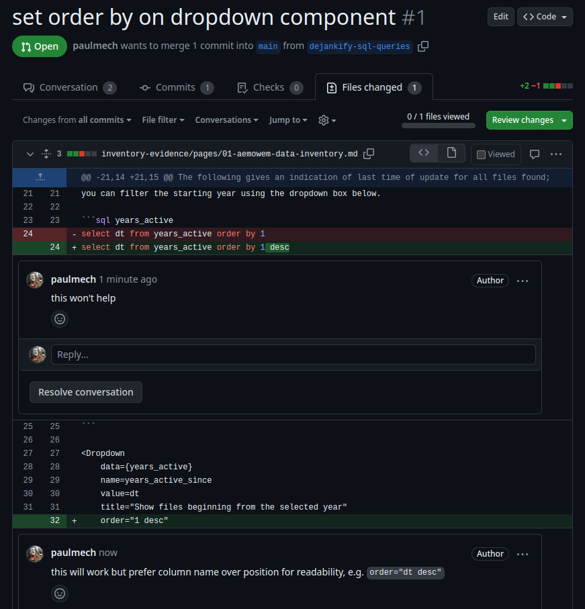This screenshot has width=585, height=609.
Task: Click the 'now' timestamp on second comment
Action: click(x=108, y=553)
